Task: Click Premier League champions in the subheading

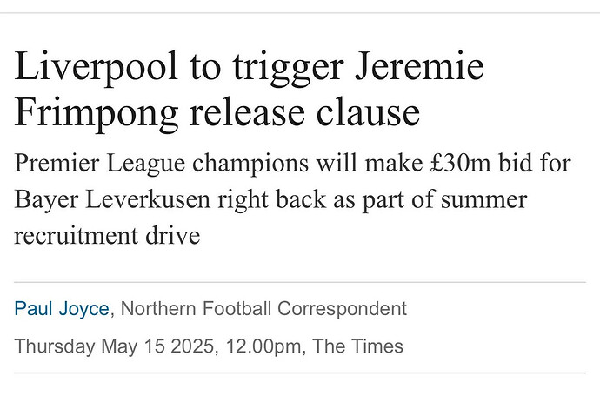Action: click(x=162, y=164)
